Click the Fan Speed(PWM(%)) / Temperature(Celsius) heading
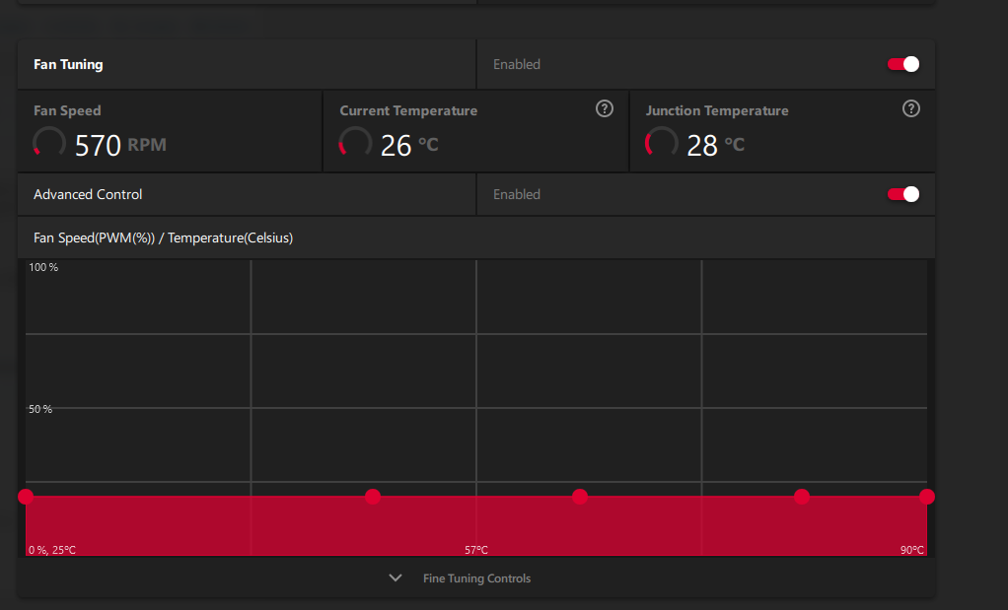This screenshot has width=1008, height=610. coord(164,237)
